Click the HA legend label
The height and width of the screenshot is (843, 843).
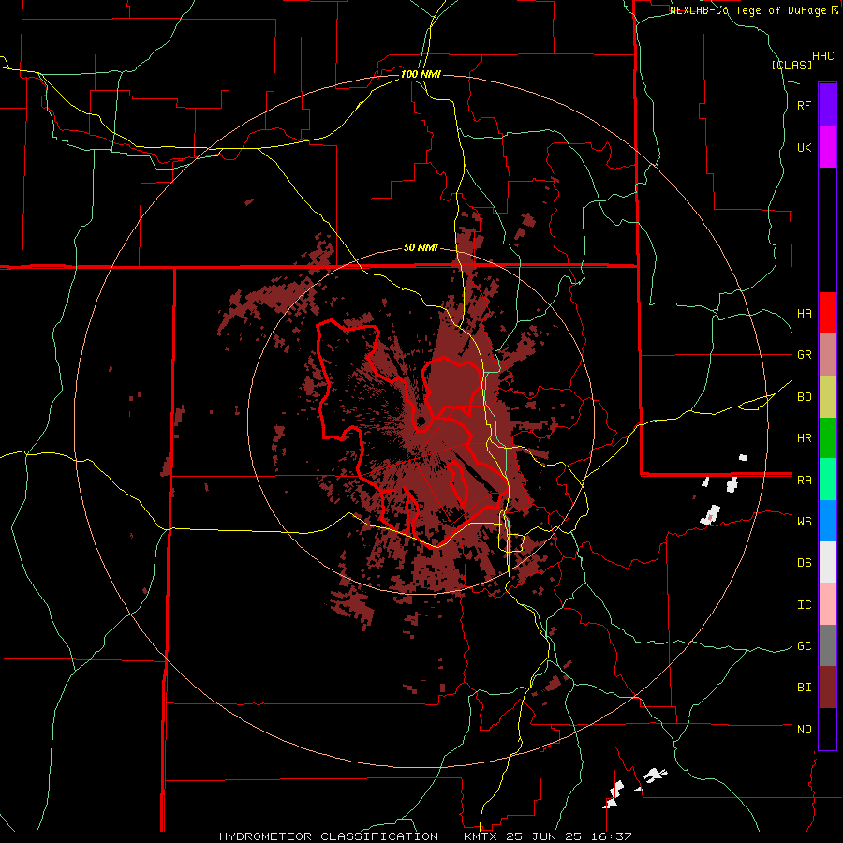point(804,313)
